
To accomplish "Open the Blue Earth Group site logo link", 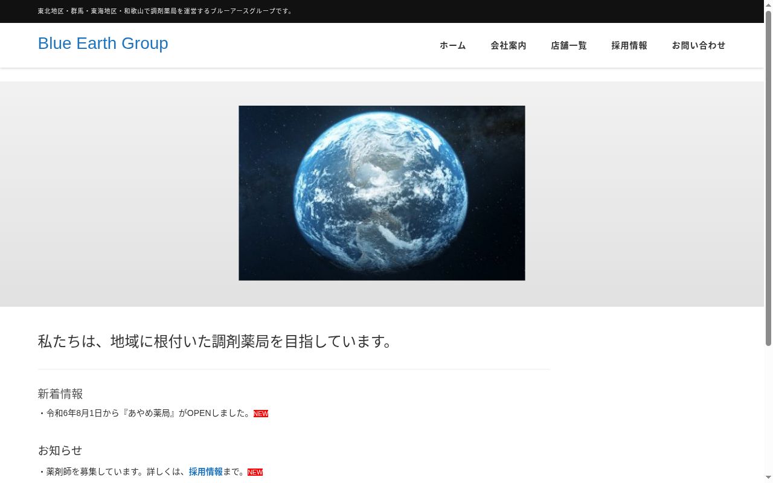I will 103,43.
